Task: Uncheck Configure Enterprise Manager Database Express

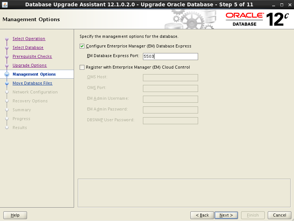Action: coord(82,46)
